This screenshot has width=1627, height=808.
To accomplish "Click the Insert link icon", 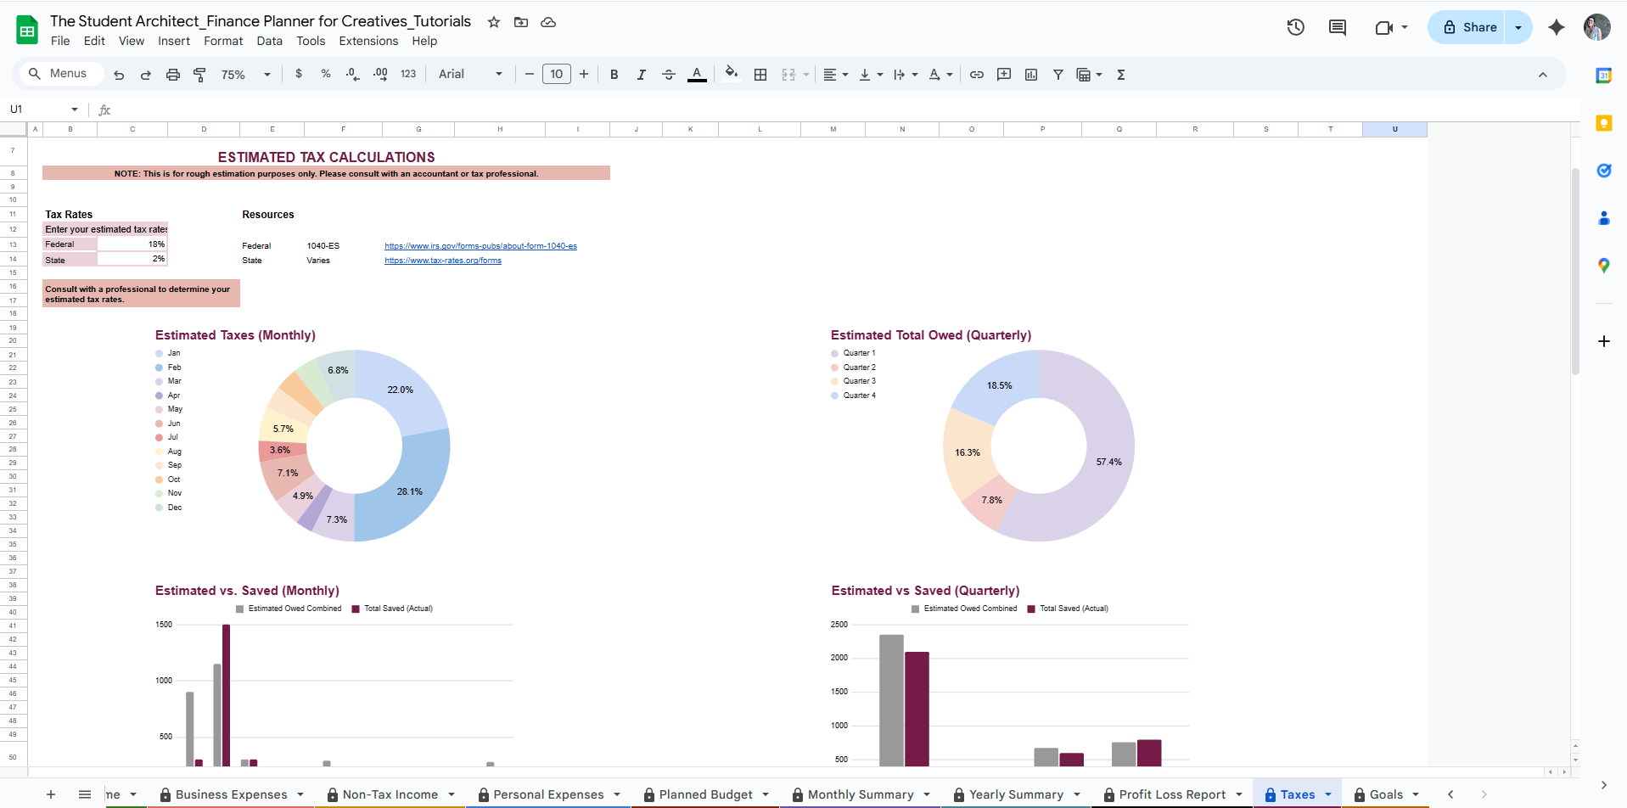I will point(977,75).
